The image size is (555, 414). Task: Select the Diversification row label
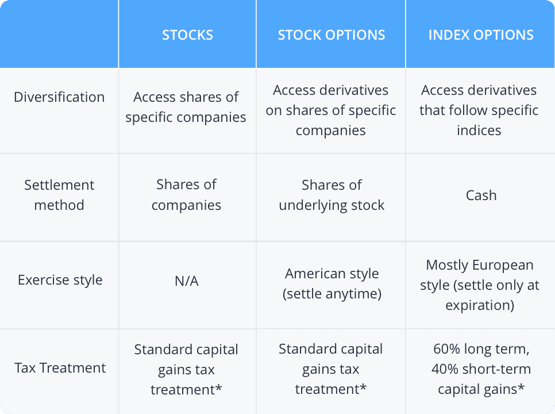click(x=59, y=97)
